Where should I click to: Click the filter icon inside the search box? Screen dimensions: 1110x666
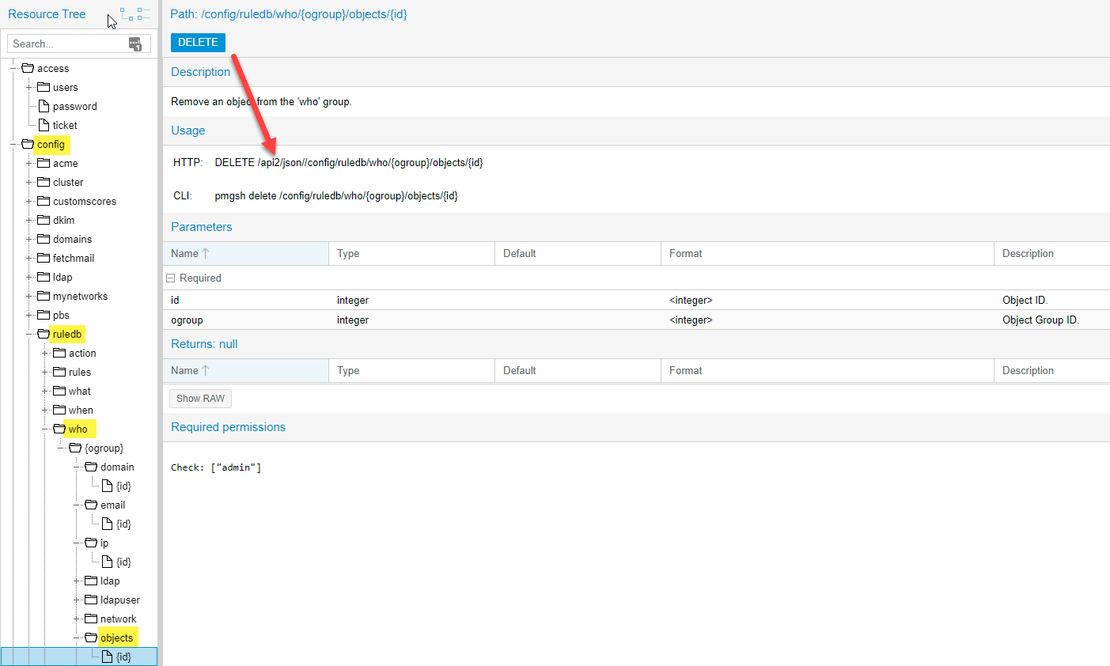click(x=135, y=44)
